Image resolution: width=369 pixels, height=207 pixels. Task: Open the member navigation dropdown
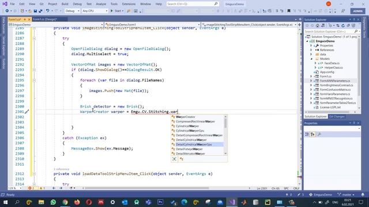(249, 24)
